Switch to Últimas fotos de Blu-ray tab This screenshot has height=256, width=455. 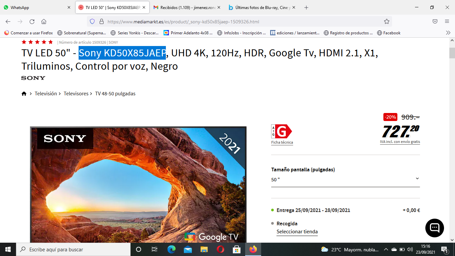click(x=261, y=7)
